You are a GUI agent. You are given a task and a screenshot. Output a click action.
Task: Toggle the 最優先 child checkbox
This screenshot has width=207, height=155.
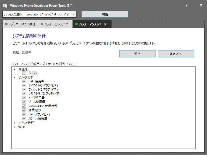(24, 73)
